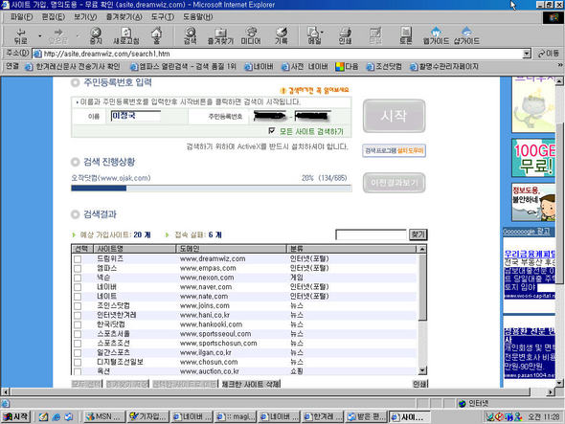The height and width of the screenshot is (424, 565).
Task: Click the Go (이동) button icon
Action: pos(549,54)
